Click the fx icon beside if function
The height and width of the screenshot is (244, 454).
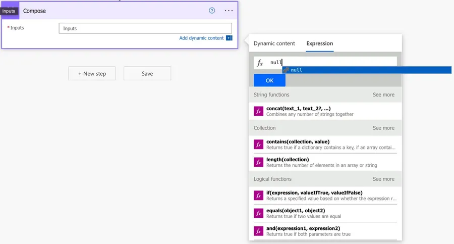coord(259,196)
